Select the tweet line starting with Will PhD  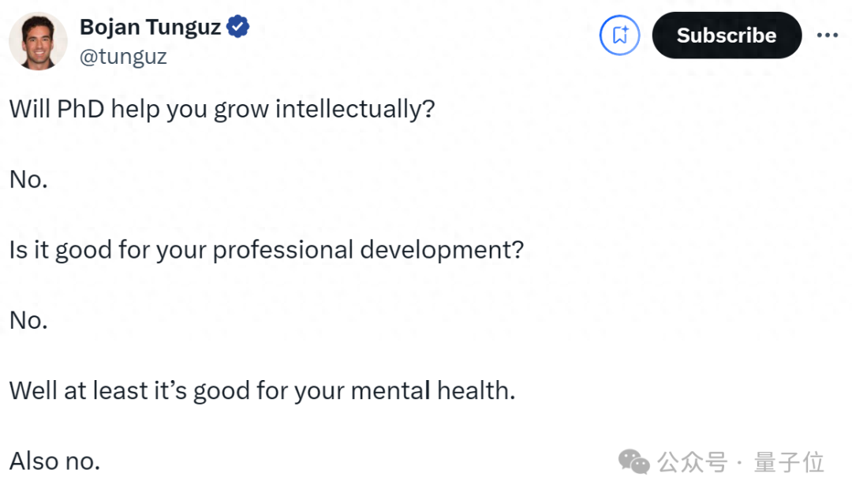coord(221,108)
